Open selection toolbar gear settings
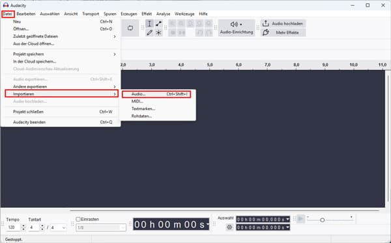 tap(229, 227)
